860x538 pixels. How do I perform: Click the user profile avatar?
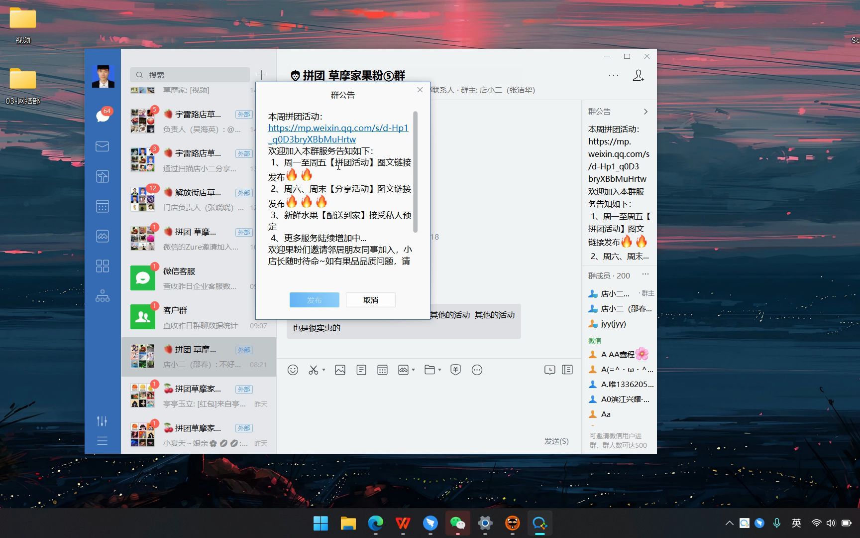(103, 76)
